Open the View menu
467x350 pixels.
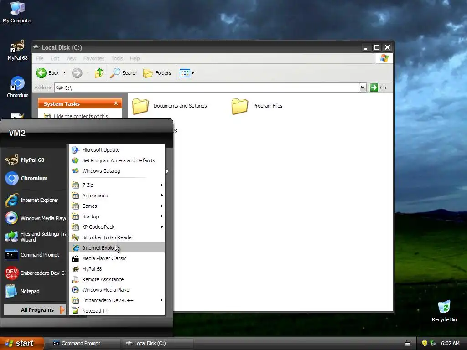(x=71, y=58)
